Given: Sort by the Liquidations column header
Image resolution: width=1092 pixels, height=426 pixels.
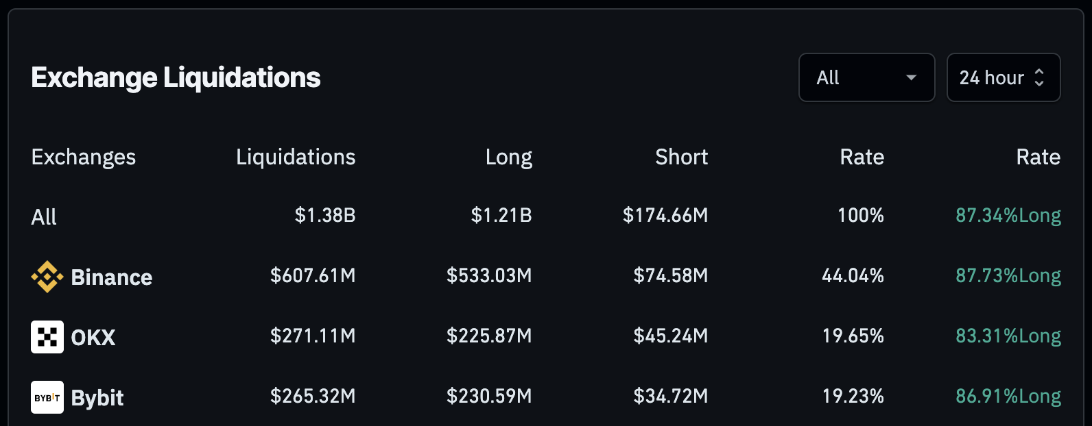Looking at the screenshot, I should (x=296, y=157).
